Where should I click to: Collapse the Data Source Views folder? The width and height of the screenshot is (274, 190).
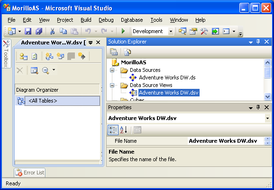[x=112, y=85]
